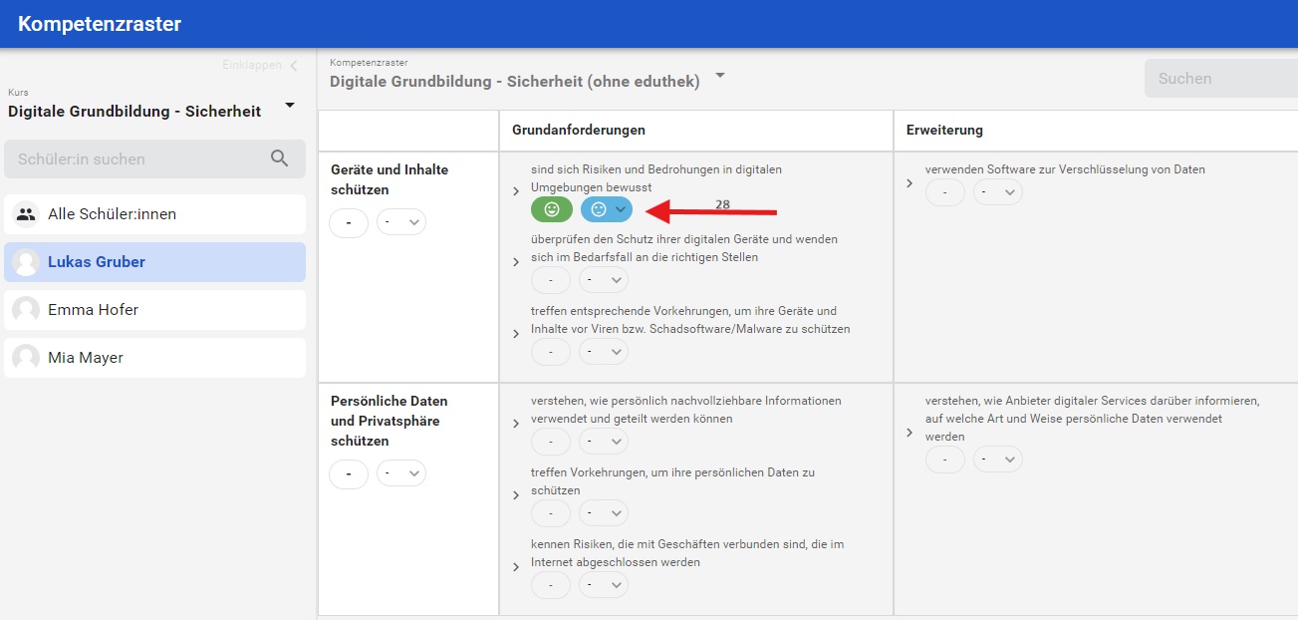Click the Kompetenzraster header title

pyautogui.click(x=100, y=24)
